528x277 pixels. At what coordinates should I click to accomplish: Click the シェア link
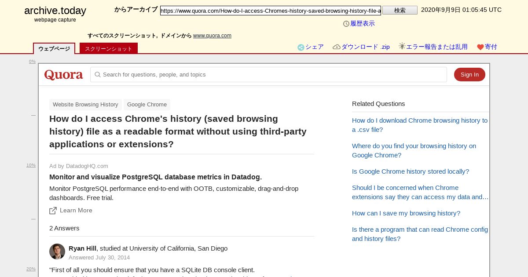click(315, 47)
